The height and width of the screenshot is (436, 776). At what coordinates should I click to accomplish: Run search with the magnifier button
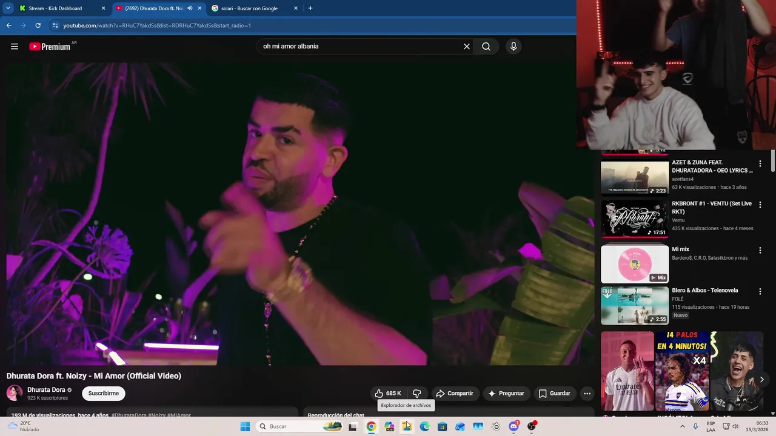coord(486,47)
